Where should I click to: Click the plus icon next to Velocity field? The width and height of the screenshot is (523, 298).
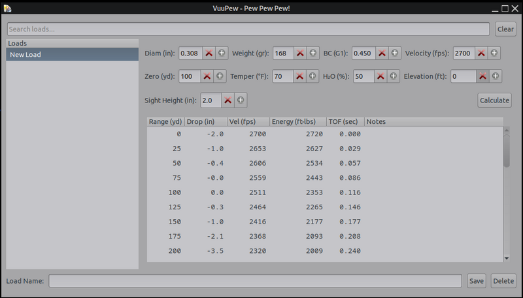[494, 53]
